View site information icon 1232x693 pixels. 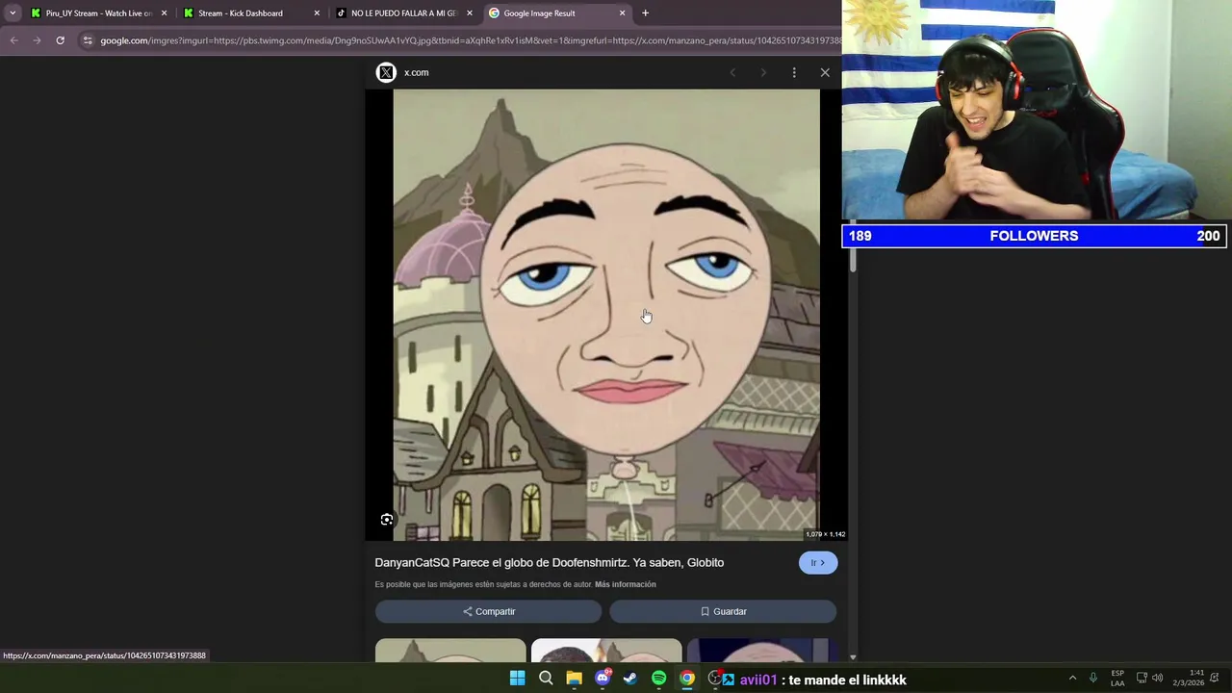click(88, 40)
